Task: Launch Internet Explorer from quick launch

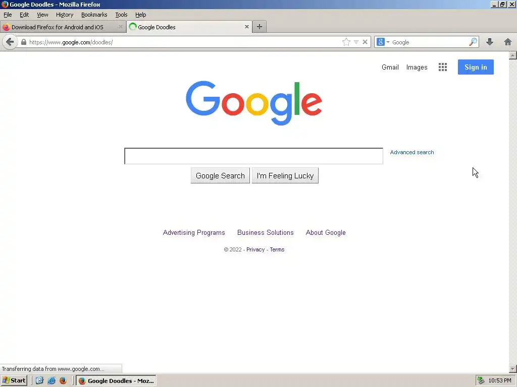Action: point(51,380)
